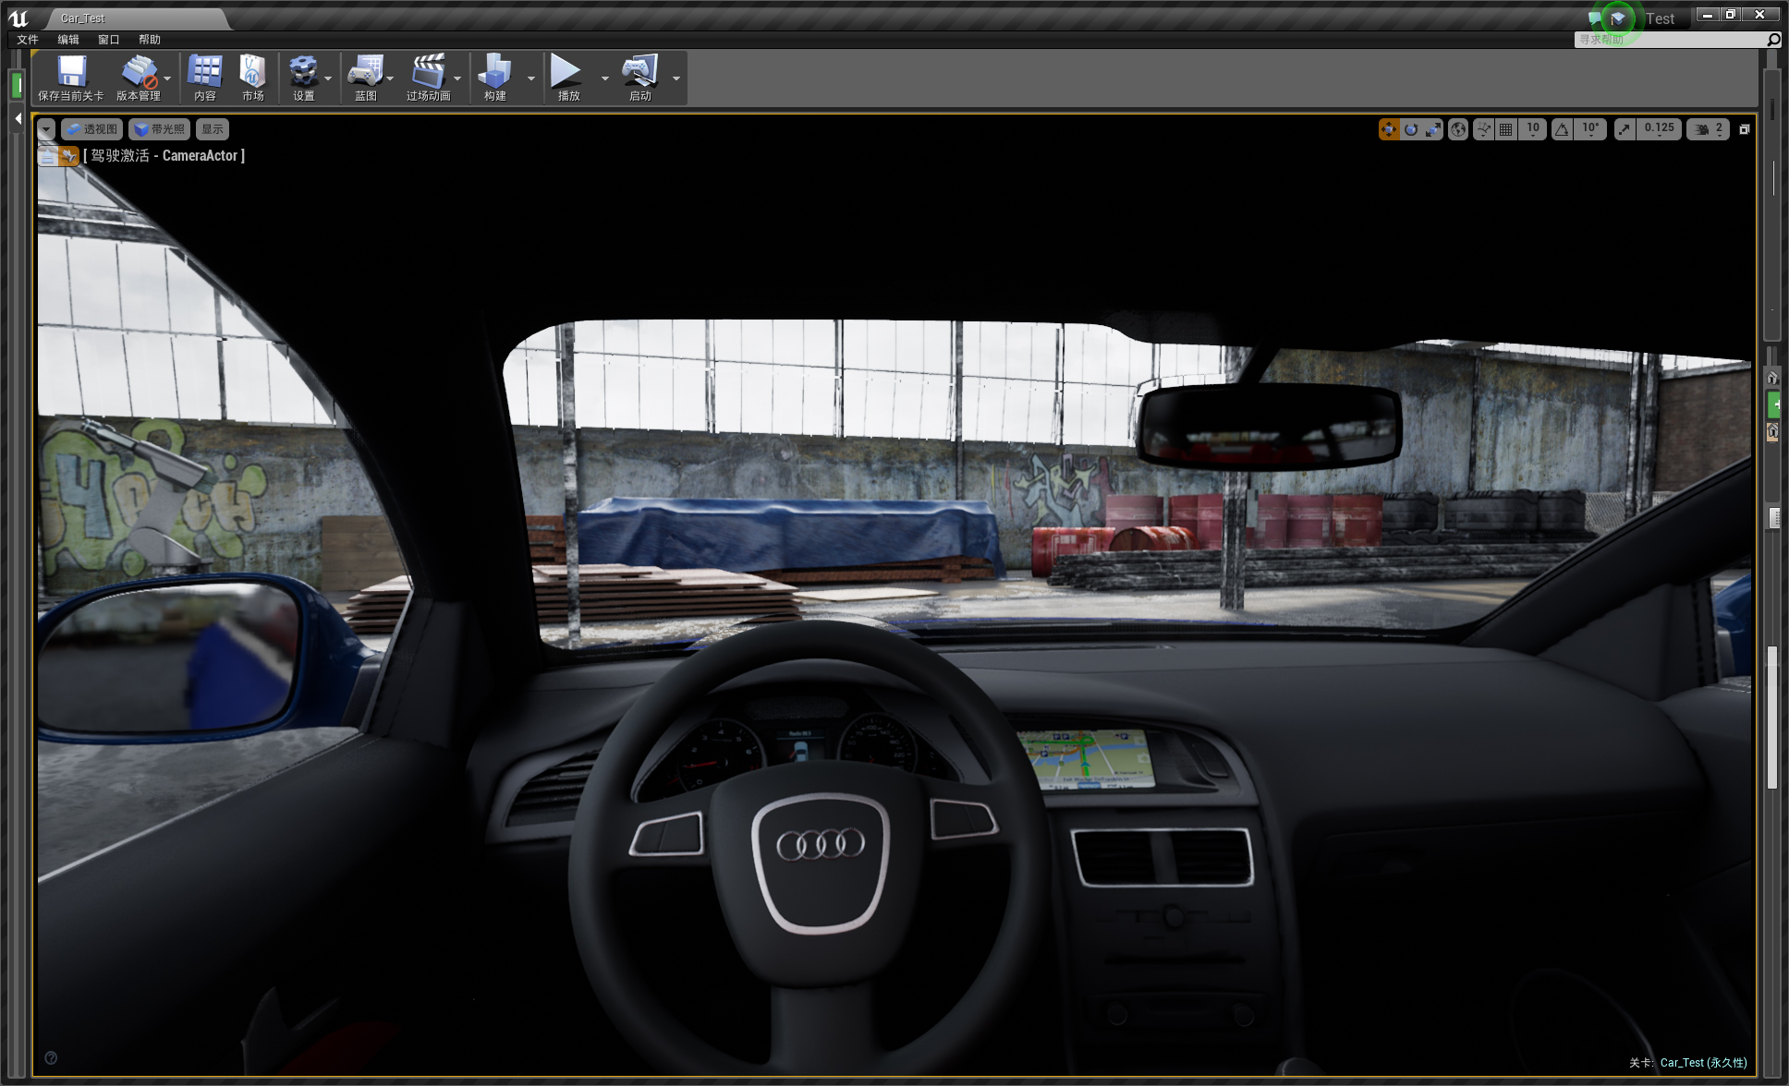1789x1086 pixels.
Task: Click the eject from camera pilot icon
Action: click(47, 156)
